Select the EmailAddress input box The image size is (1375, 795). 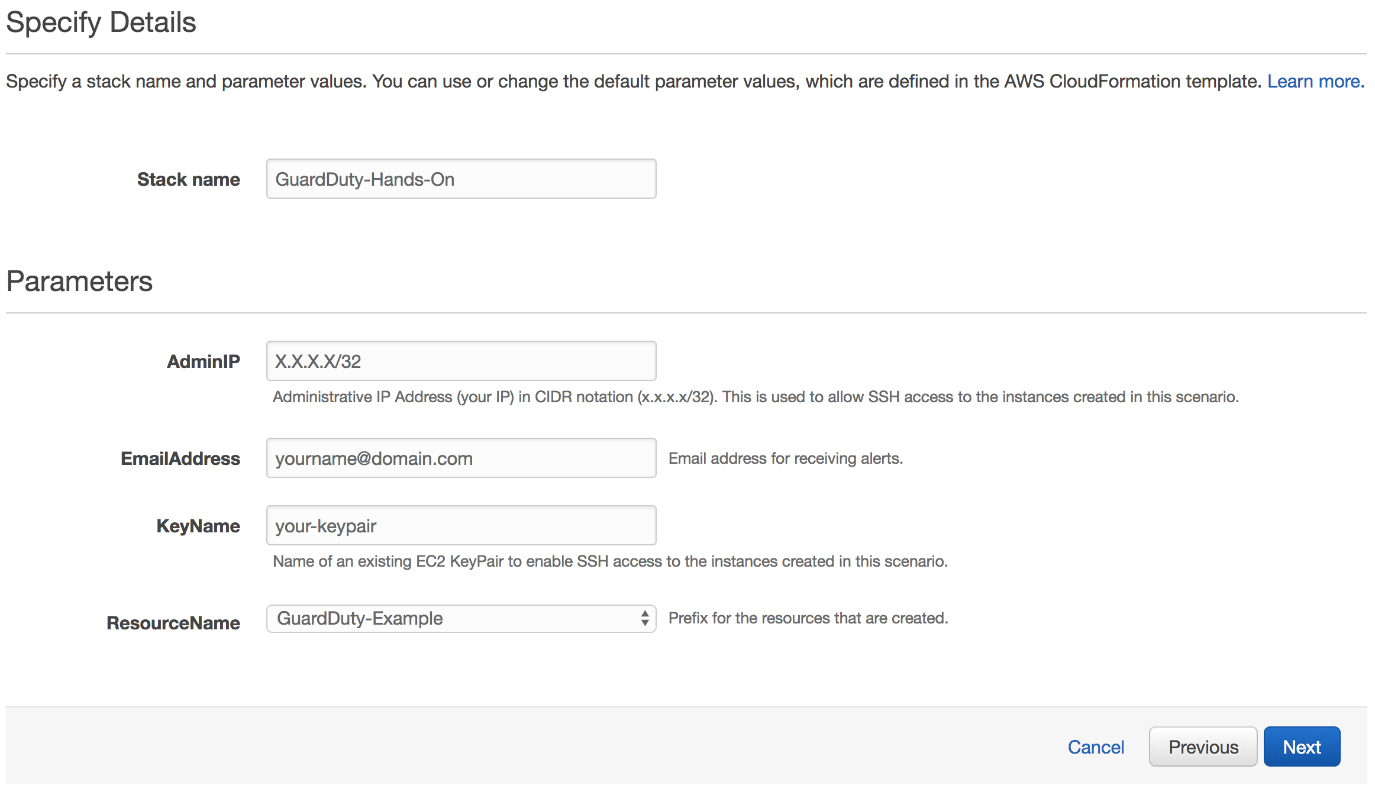[x=461, y=458]
